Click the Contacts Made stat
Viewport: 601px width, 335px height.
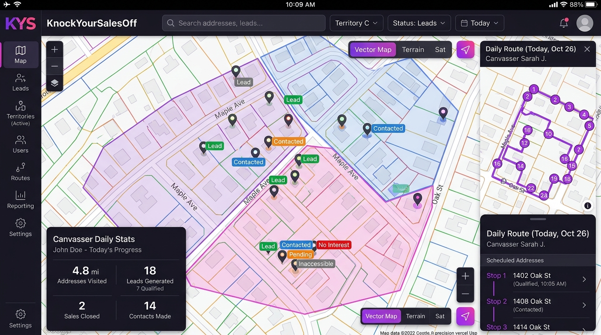click(150, 310)
